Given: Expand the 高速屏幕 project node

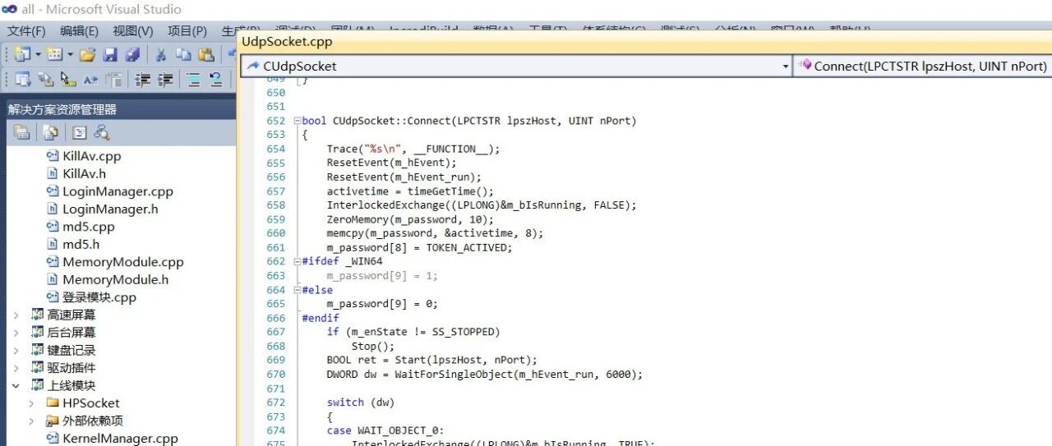Looking at the screenshot, I should pyautogui.click(x=16, y=315).
